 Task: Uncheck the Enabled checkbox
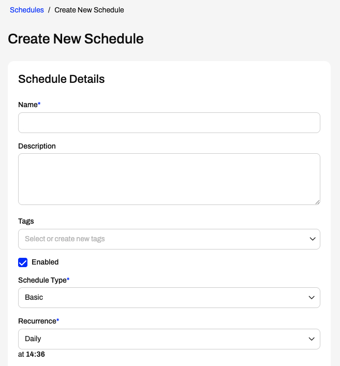click(x=23, y=262)
